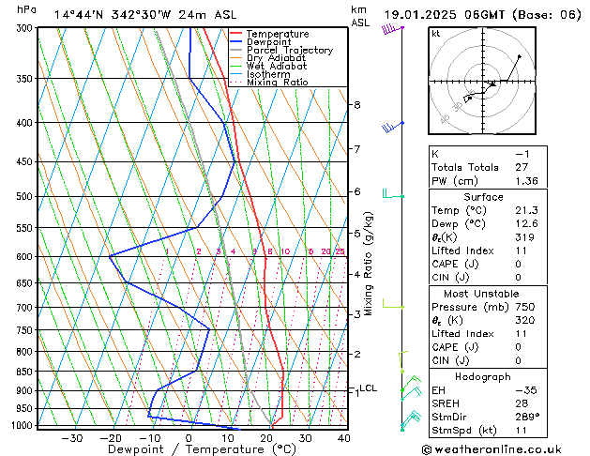Click the 'LCL' marker label

click(x=368, y=388)
